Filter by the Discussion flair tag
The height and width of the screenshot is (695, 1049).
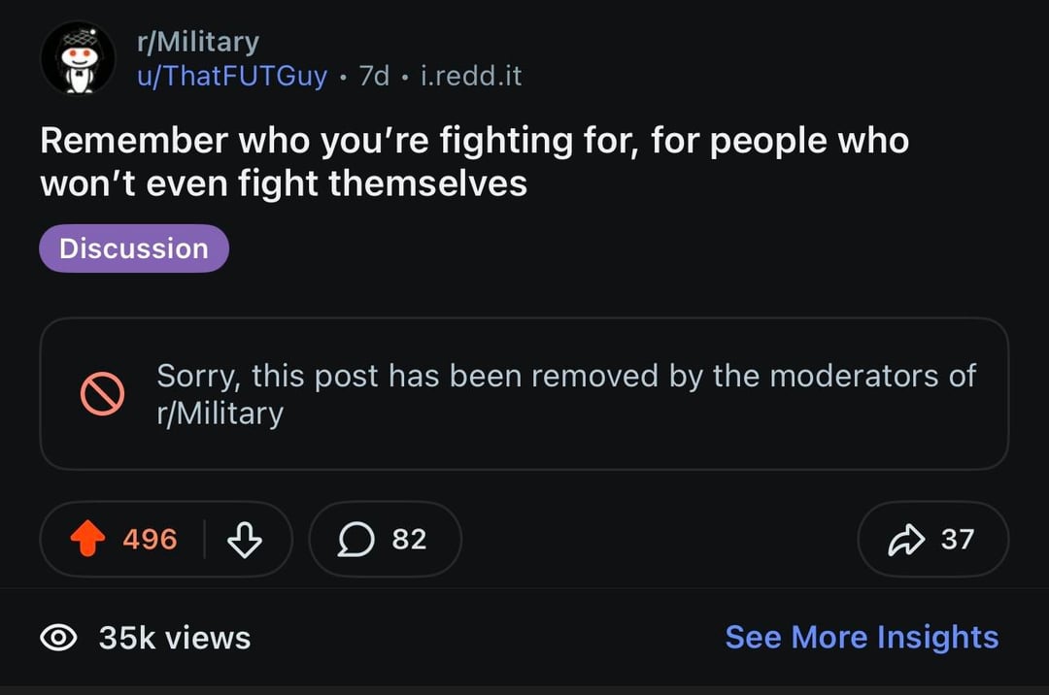[x=134, y=248]
